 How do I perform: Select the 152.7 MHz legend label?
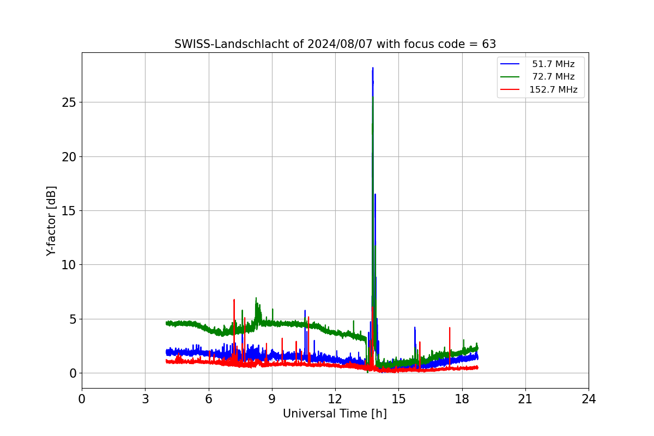pyautogui.click(x=553, y=90)
